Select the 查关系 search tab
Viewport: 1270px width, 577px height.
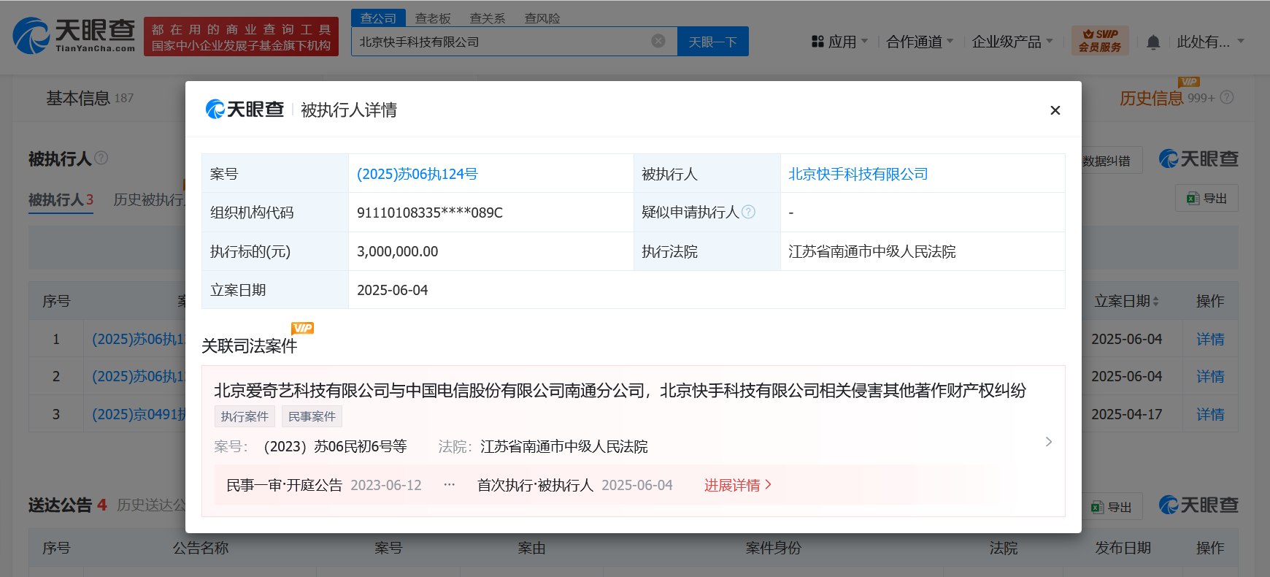click(x=488, y=18)
